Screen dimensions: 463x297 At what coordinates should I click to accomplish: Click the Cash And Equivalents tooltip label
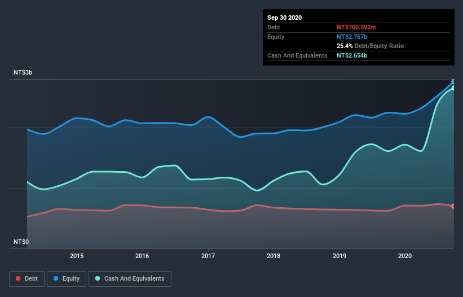[297, 55]
